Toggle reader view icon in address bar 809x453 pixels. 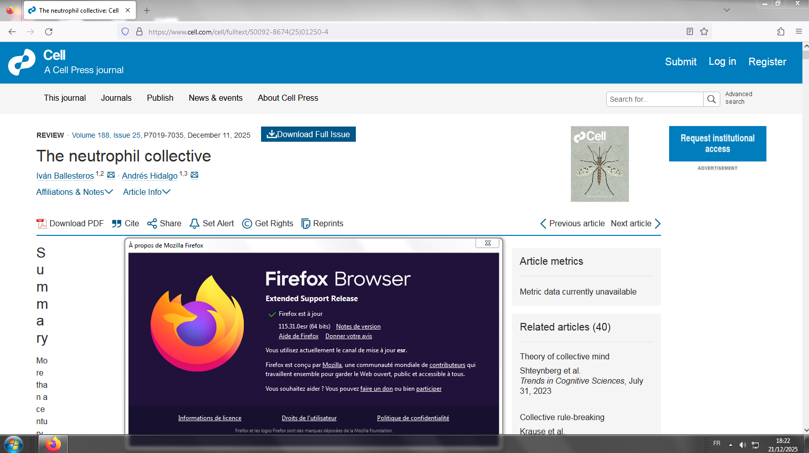point(690,31)
